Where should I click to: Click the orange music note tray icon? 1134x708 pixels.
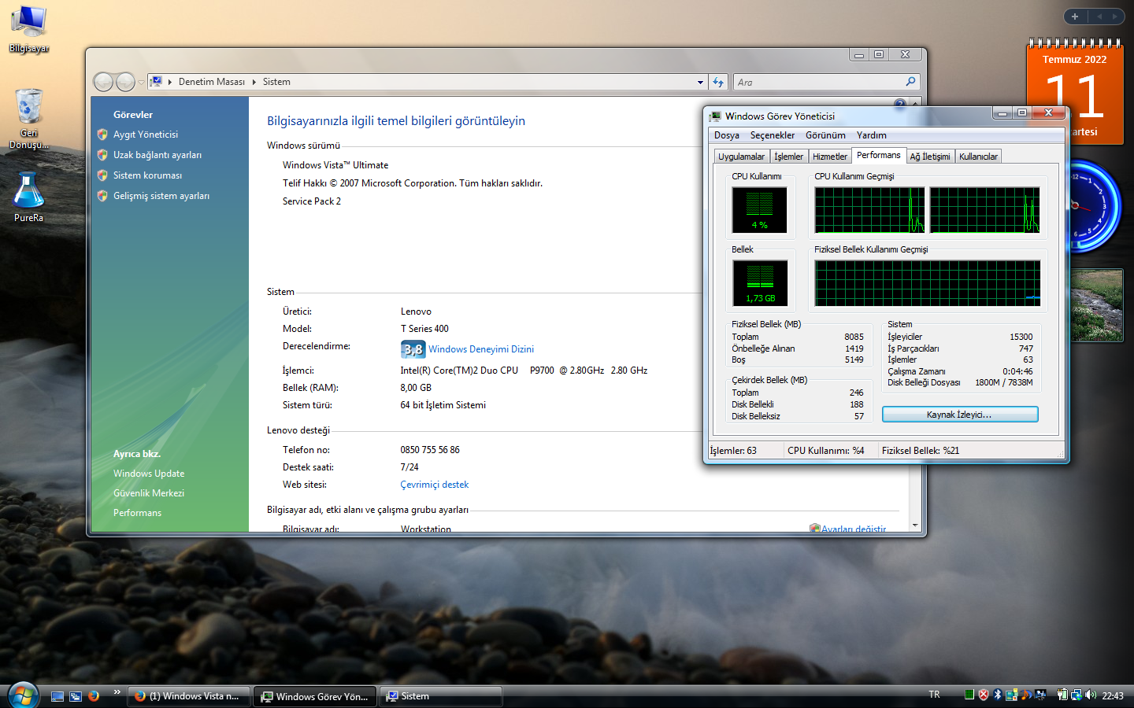[x=1025, y=695]
